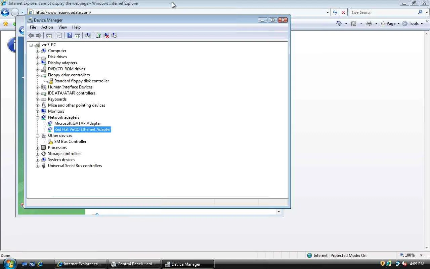Select the Human Interface Devices category
The height and width of the screenshot is (269, 430).
coord(70,87)
